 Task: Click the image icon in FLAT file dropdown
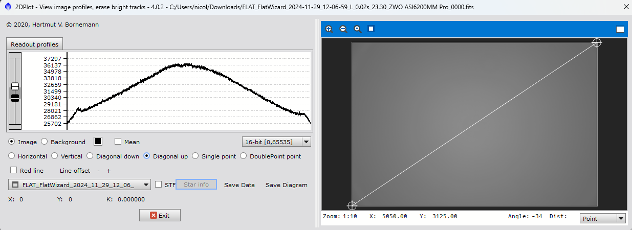pos(15,185)
